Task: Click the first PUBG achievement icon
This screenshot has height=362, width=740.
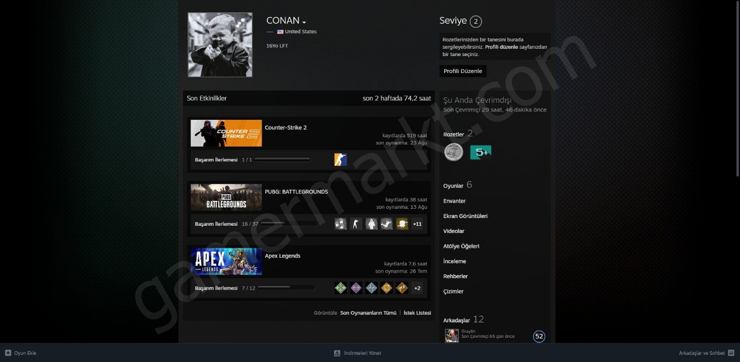Action: [x=341, y=224]
